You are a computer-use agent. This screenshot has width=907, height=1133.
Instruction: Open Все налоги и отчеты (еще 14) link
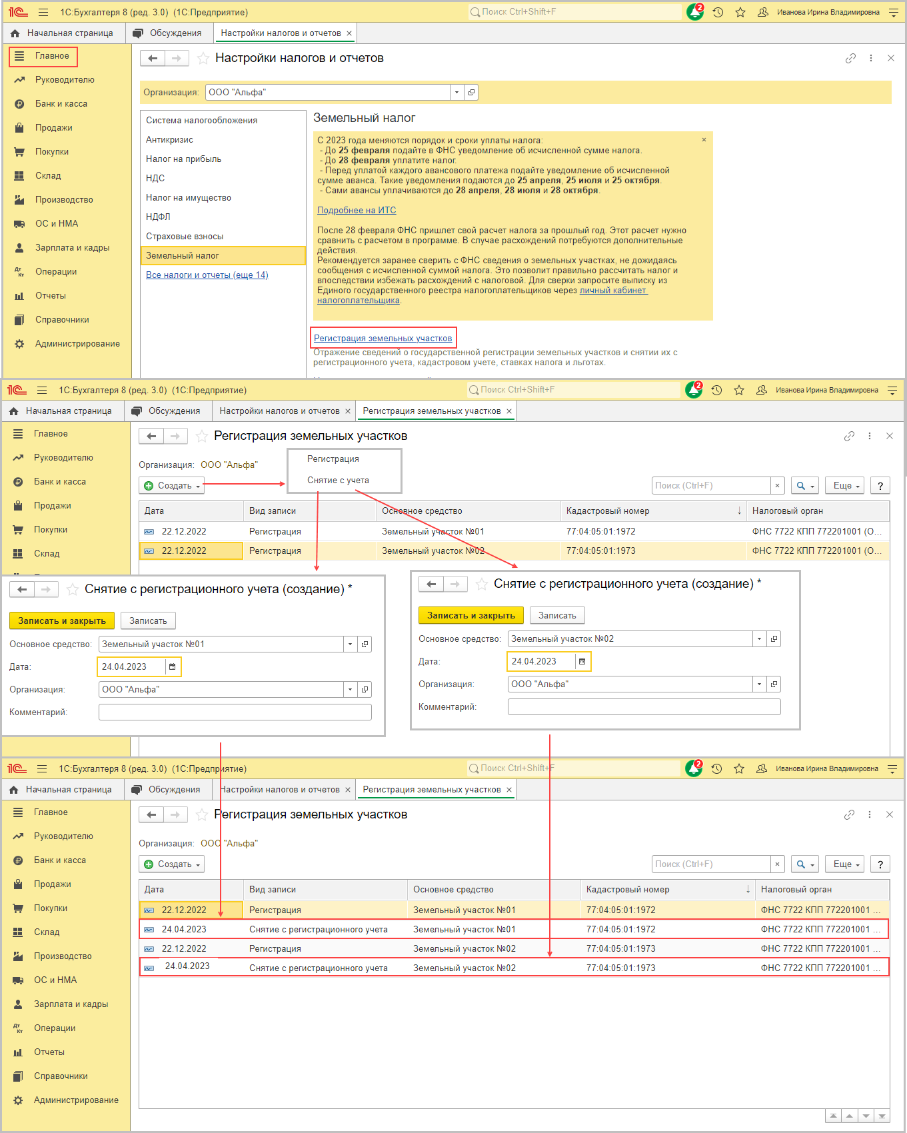[207, 275]
